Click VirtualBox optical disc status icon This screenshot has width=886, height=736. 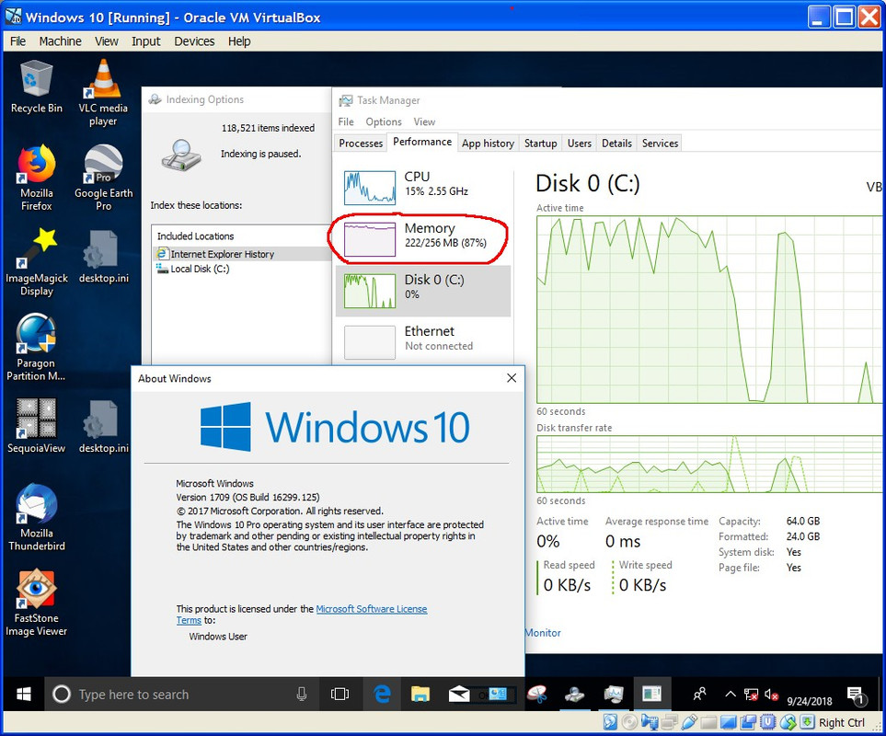[x=629, y=722]
